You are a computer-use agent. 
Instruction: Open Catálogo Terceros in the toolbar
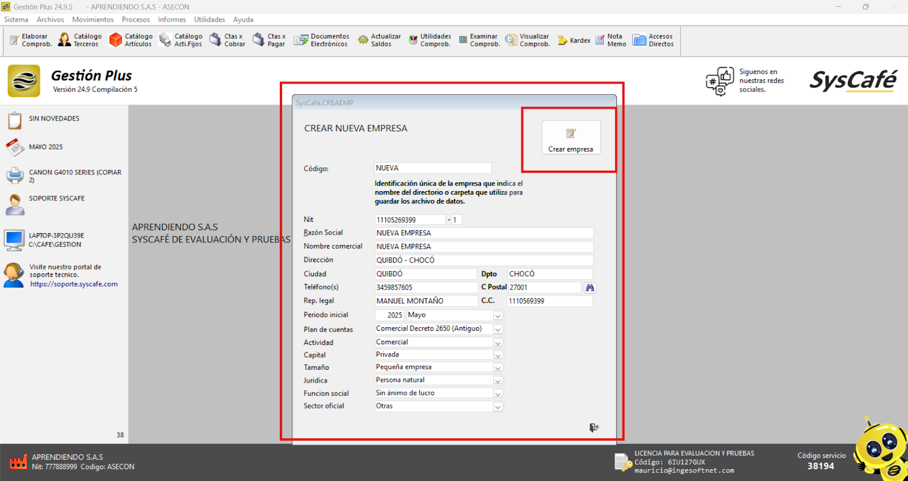click(x=80, y=40)
